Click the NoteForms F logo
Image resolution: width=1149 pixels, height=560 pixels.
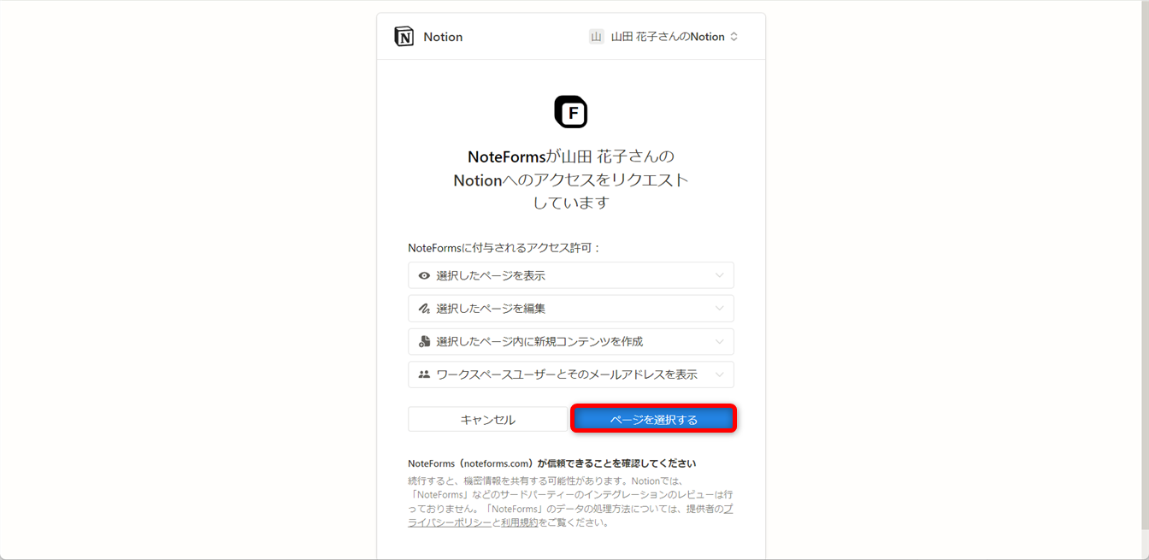570,111
